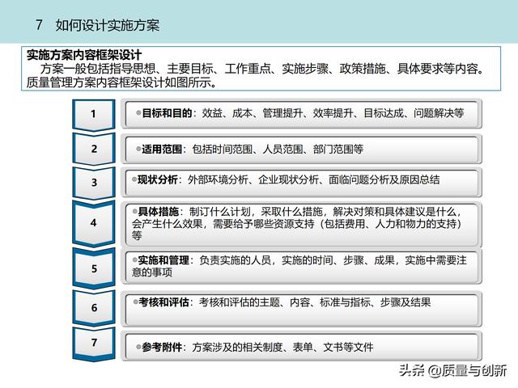Select the step 4 chevron box

[x=94, y=223]
